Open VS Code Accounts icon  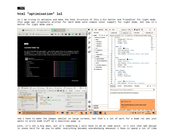(89, 102)
